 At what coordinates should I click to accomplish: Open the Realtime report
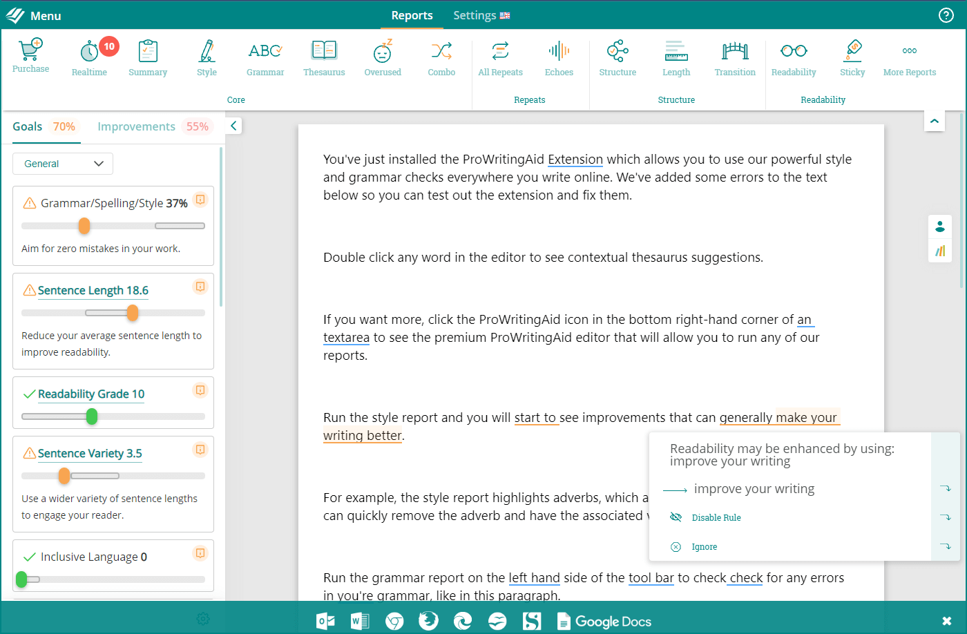(90, 57)
